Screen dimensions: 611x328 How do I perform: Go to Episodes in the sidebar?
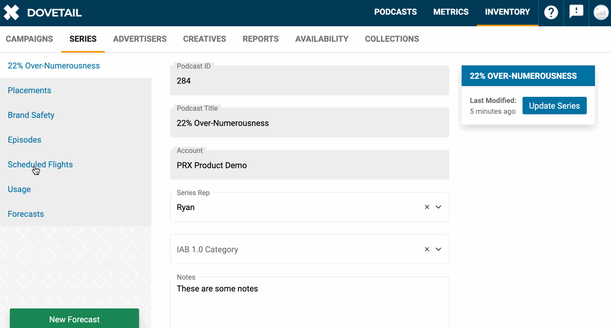pos(25,140)
